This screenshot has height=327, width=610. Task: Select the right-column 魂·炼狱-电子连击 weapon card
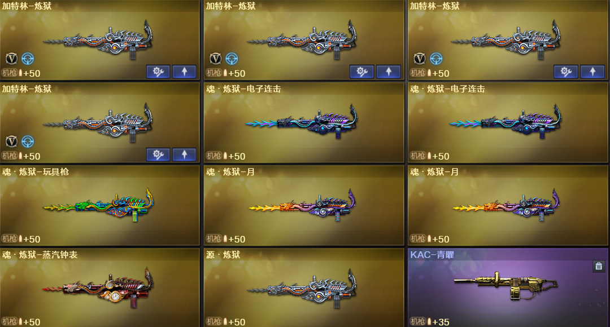click(508, 122)
